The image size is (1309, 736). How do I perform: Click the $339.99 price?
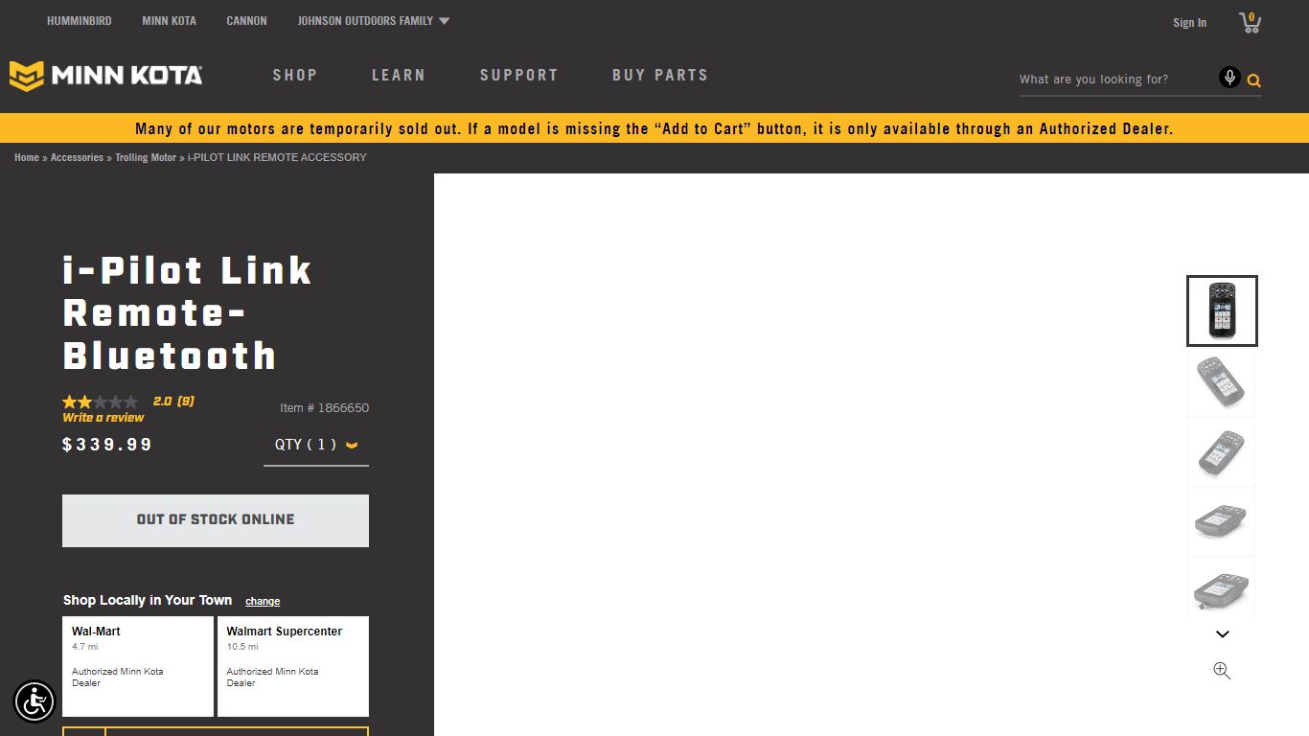[x=107, y=445]
